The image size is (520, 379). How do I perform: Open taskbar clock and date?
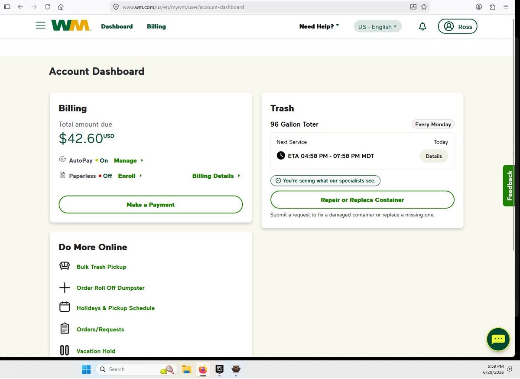tap(494, 369)
